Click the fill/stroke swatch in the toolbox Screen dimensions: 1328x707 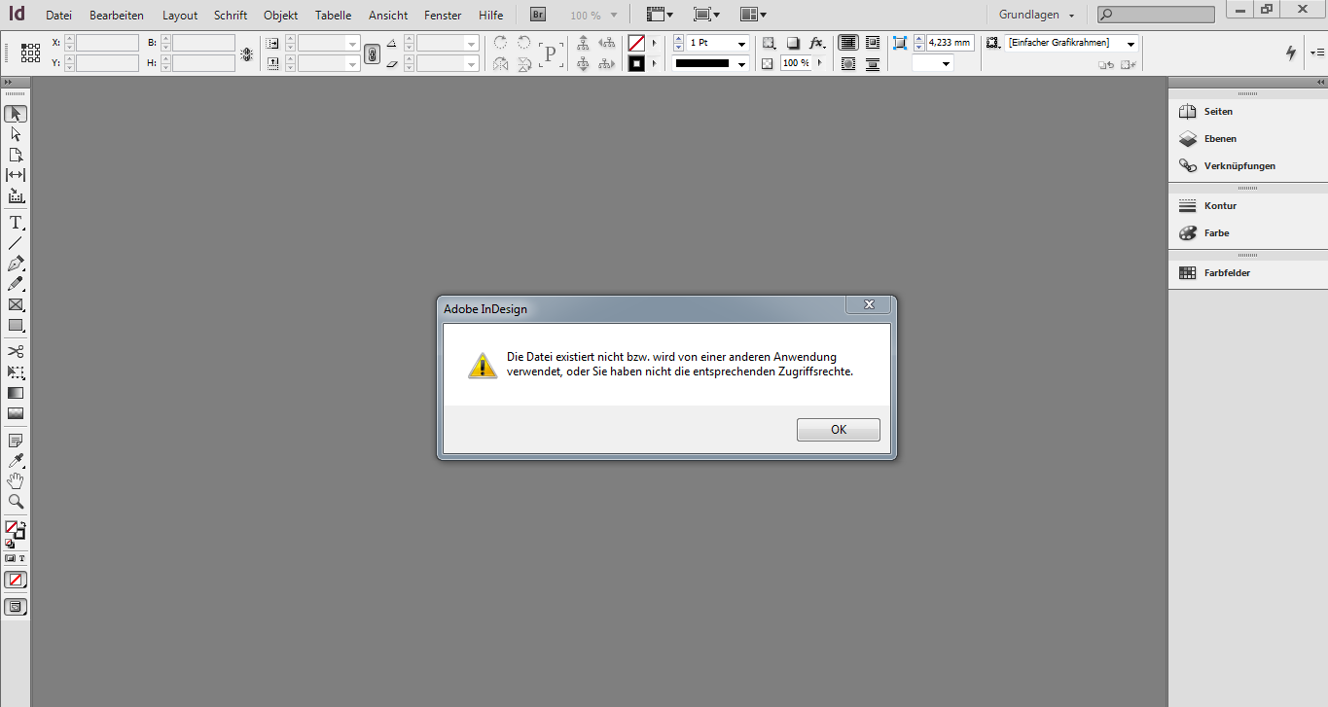(15, 530)
